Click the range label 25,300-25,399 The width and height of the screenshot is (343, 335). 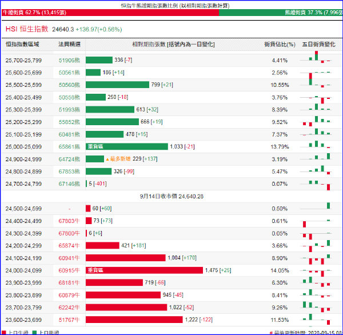(23, 110)
